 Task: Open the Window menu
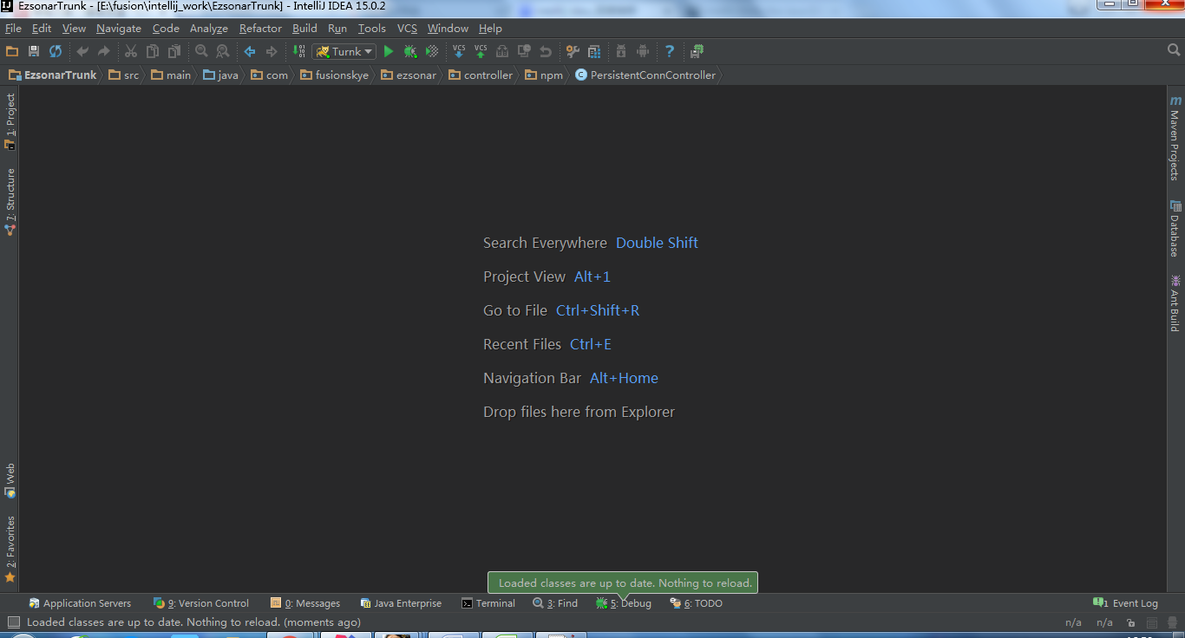coord(448,29)
